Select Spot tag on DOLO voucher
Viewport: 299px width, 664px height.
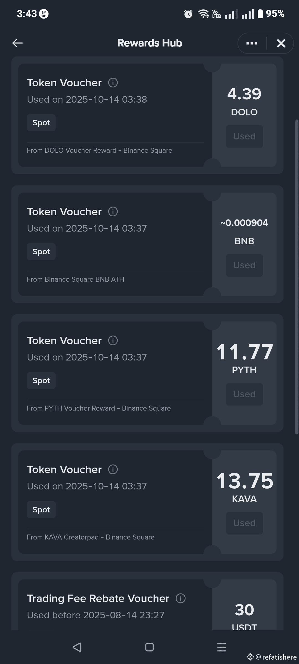[x=41, y=123]
